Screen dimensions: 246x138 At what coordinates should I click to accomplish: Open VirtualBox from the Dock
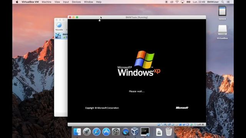click(x=135, y=131)
